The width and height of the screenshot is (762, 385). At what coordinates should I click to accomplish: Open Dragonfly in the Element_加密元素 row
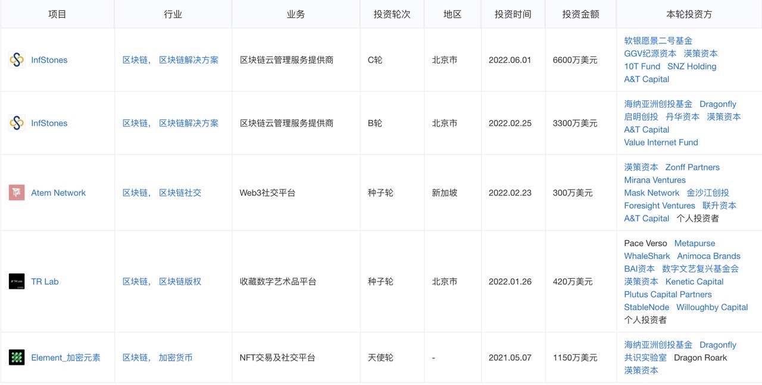(718, 345)
